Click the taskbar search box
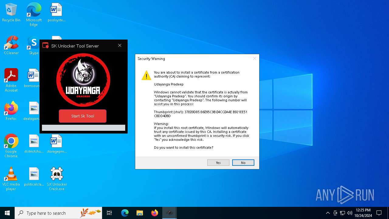389x219 pixels. [x=58, y=213]
